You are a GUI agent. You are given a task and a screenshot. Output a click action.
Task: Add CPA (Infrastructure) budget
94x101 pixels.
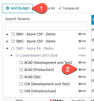(x=82, y=91)
